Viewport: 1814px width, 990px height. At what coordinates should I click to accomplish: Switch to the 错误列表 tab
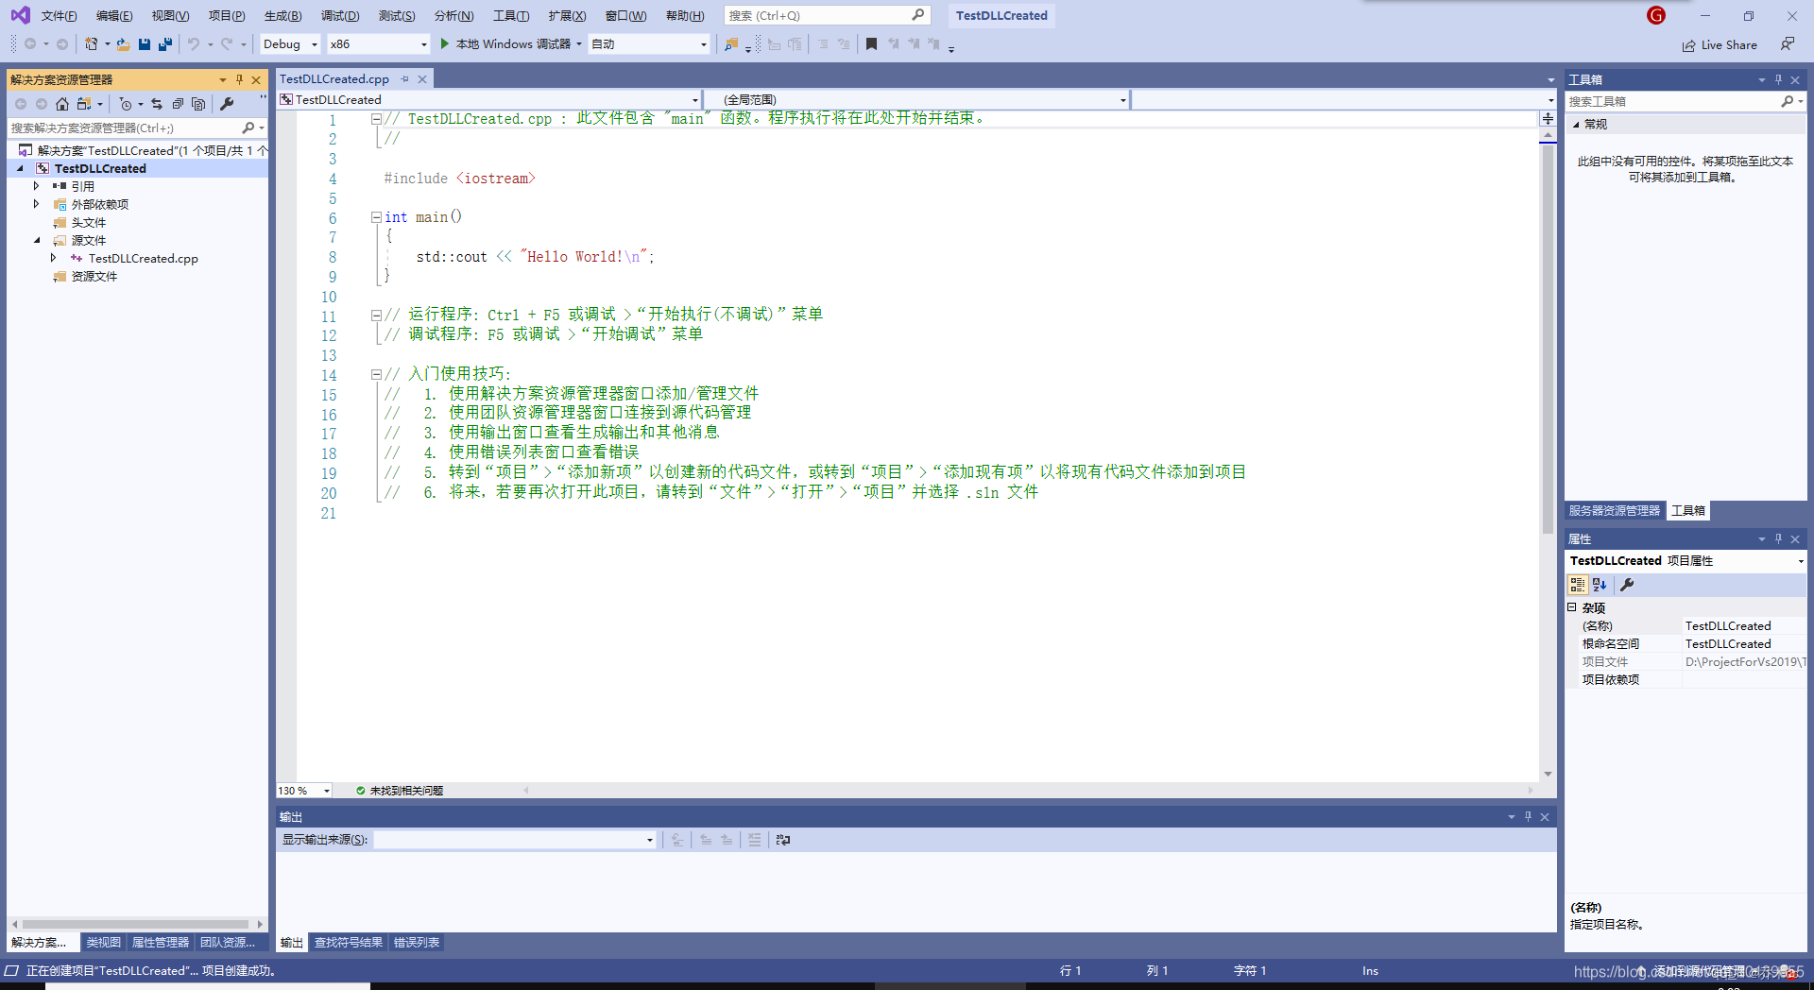(417, 943)
